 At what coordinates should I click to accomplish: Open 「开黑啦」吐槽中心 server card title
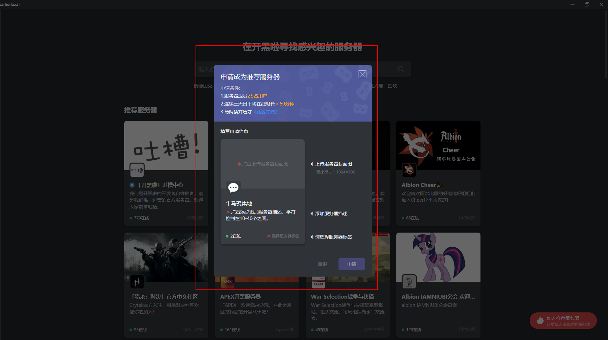pyautogui.click(x=160, y=185)
